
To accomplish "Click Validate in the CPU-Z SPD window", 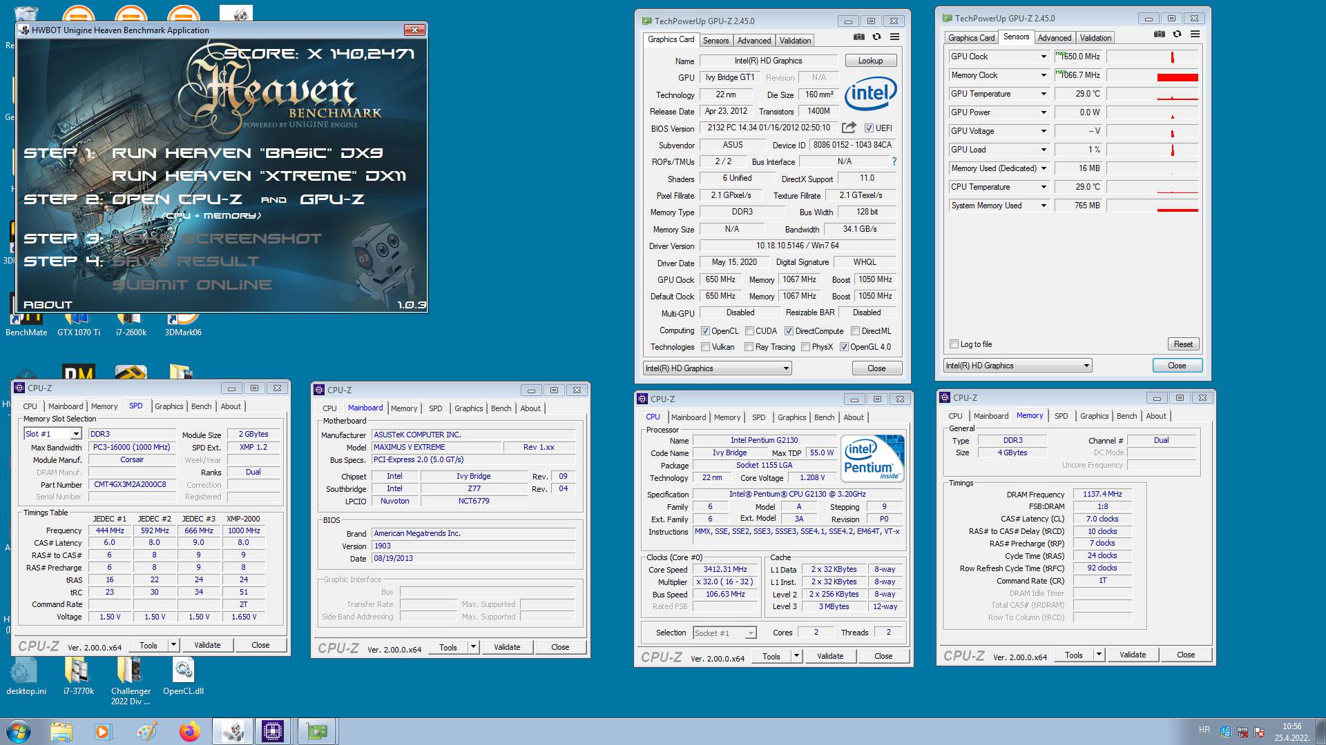I will (207, 645).
